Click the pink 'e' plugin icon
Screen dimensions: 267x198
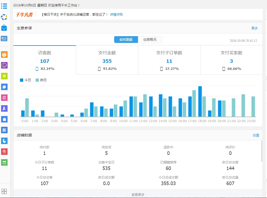[4, 98]
